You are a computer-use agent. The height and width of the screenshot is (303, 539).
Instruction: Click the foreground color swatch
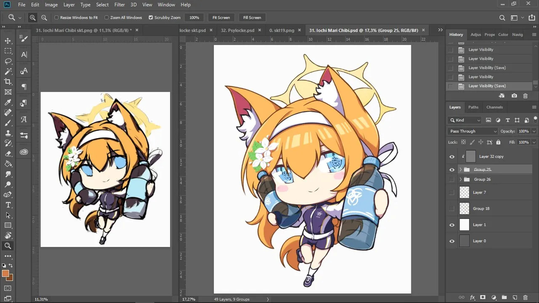pos(5,274)
